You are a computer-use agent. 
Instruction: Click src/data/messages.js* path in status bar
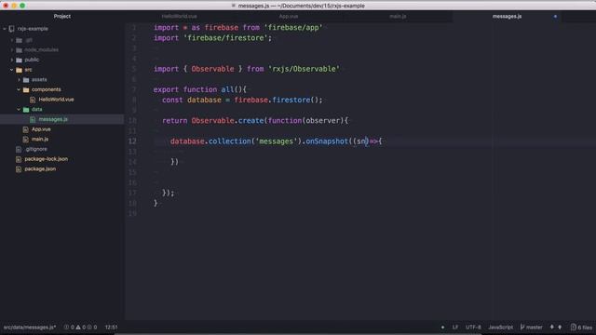click(30, 328)
